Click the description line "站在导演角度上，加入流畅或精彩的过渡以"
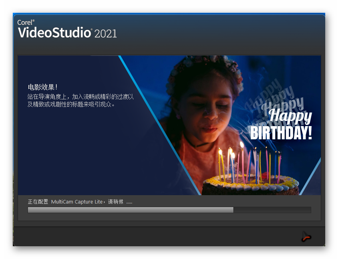338x259 pixels. tap(80, 97)
